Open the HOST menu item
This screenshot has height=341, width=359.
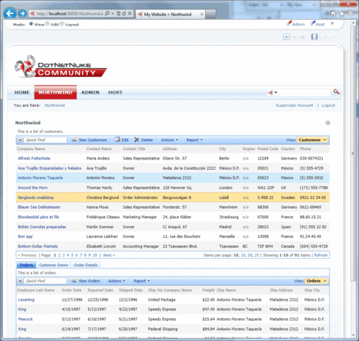click(x=115, y=92)
